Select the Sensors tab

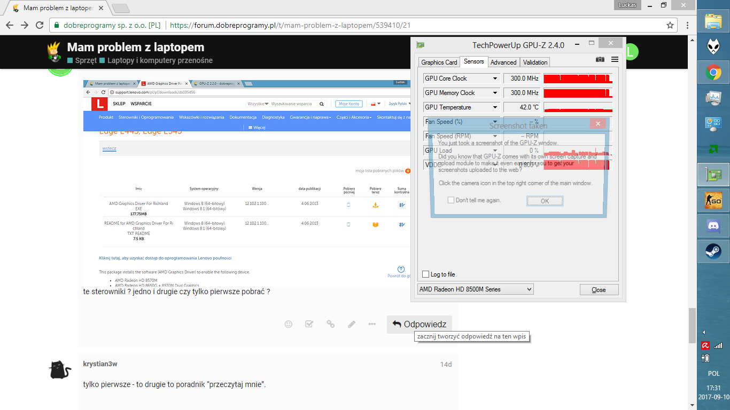[473, 61]
